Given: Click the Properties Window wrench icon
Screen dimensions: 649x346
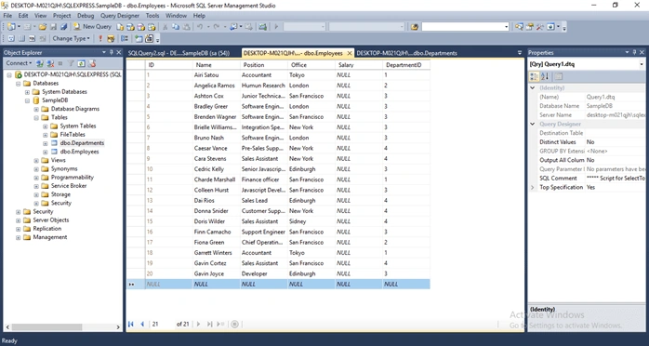Looking at the screenshot, I should [x=539, y=27].
